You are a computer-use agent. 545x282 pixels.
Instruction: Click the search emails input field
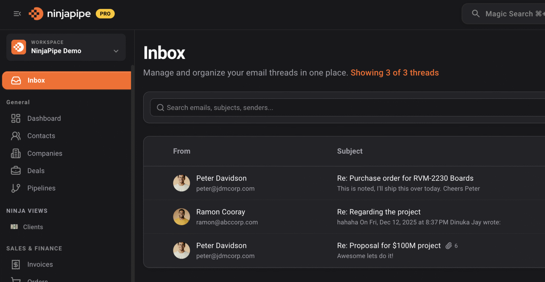click(x=341, y=108)
